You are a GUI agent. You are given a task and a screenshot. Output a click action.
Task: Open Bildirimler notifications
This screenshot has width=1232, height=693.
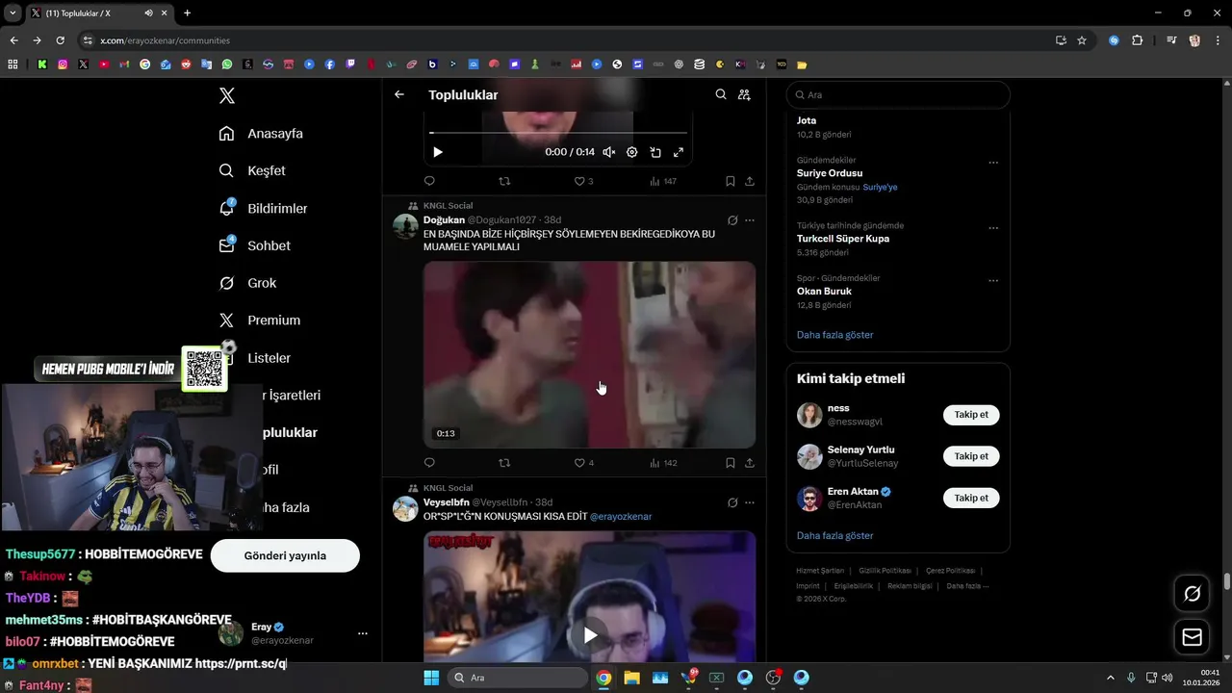click(263, 208)
